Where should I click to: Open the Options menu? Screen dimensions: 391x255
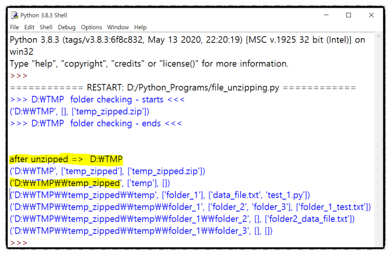coord(91,27)
